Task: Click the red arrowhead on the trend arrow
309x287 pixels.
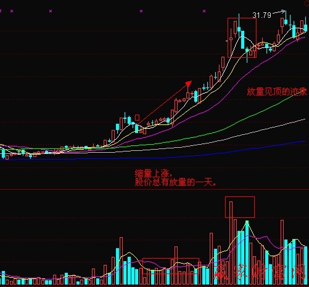Action: [189, 83]
